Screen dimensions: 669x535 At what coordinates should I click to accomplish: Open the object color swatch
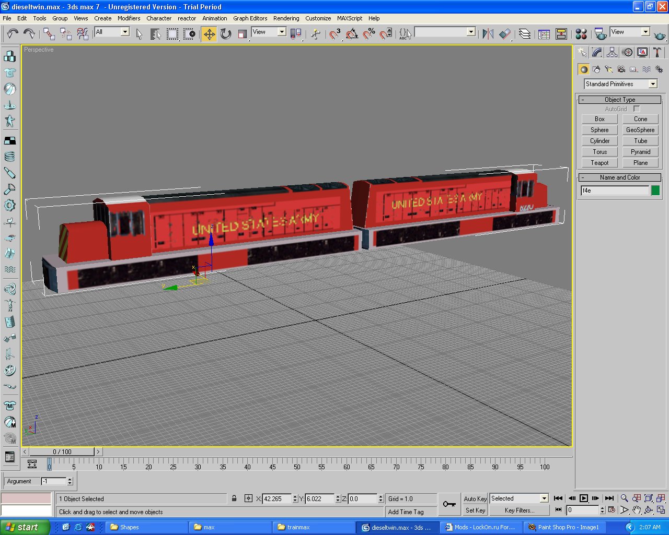655,191
